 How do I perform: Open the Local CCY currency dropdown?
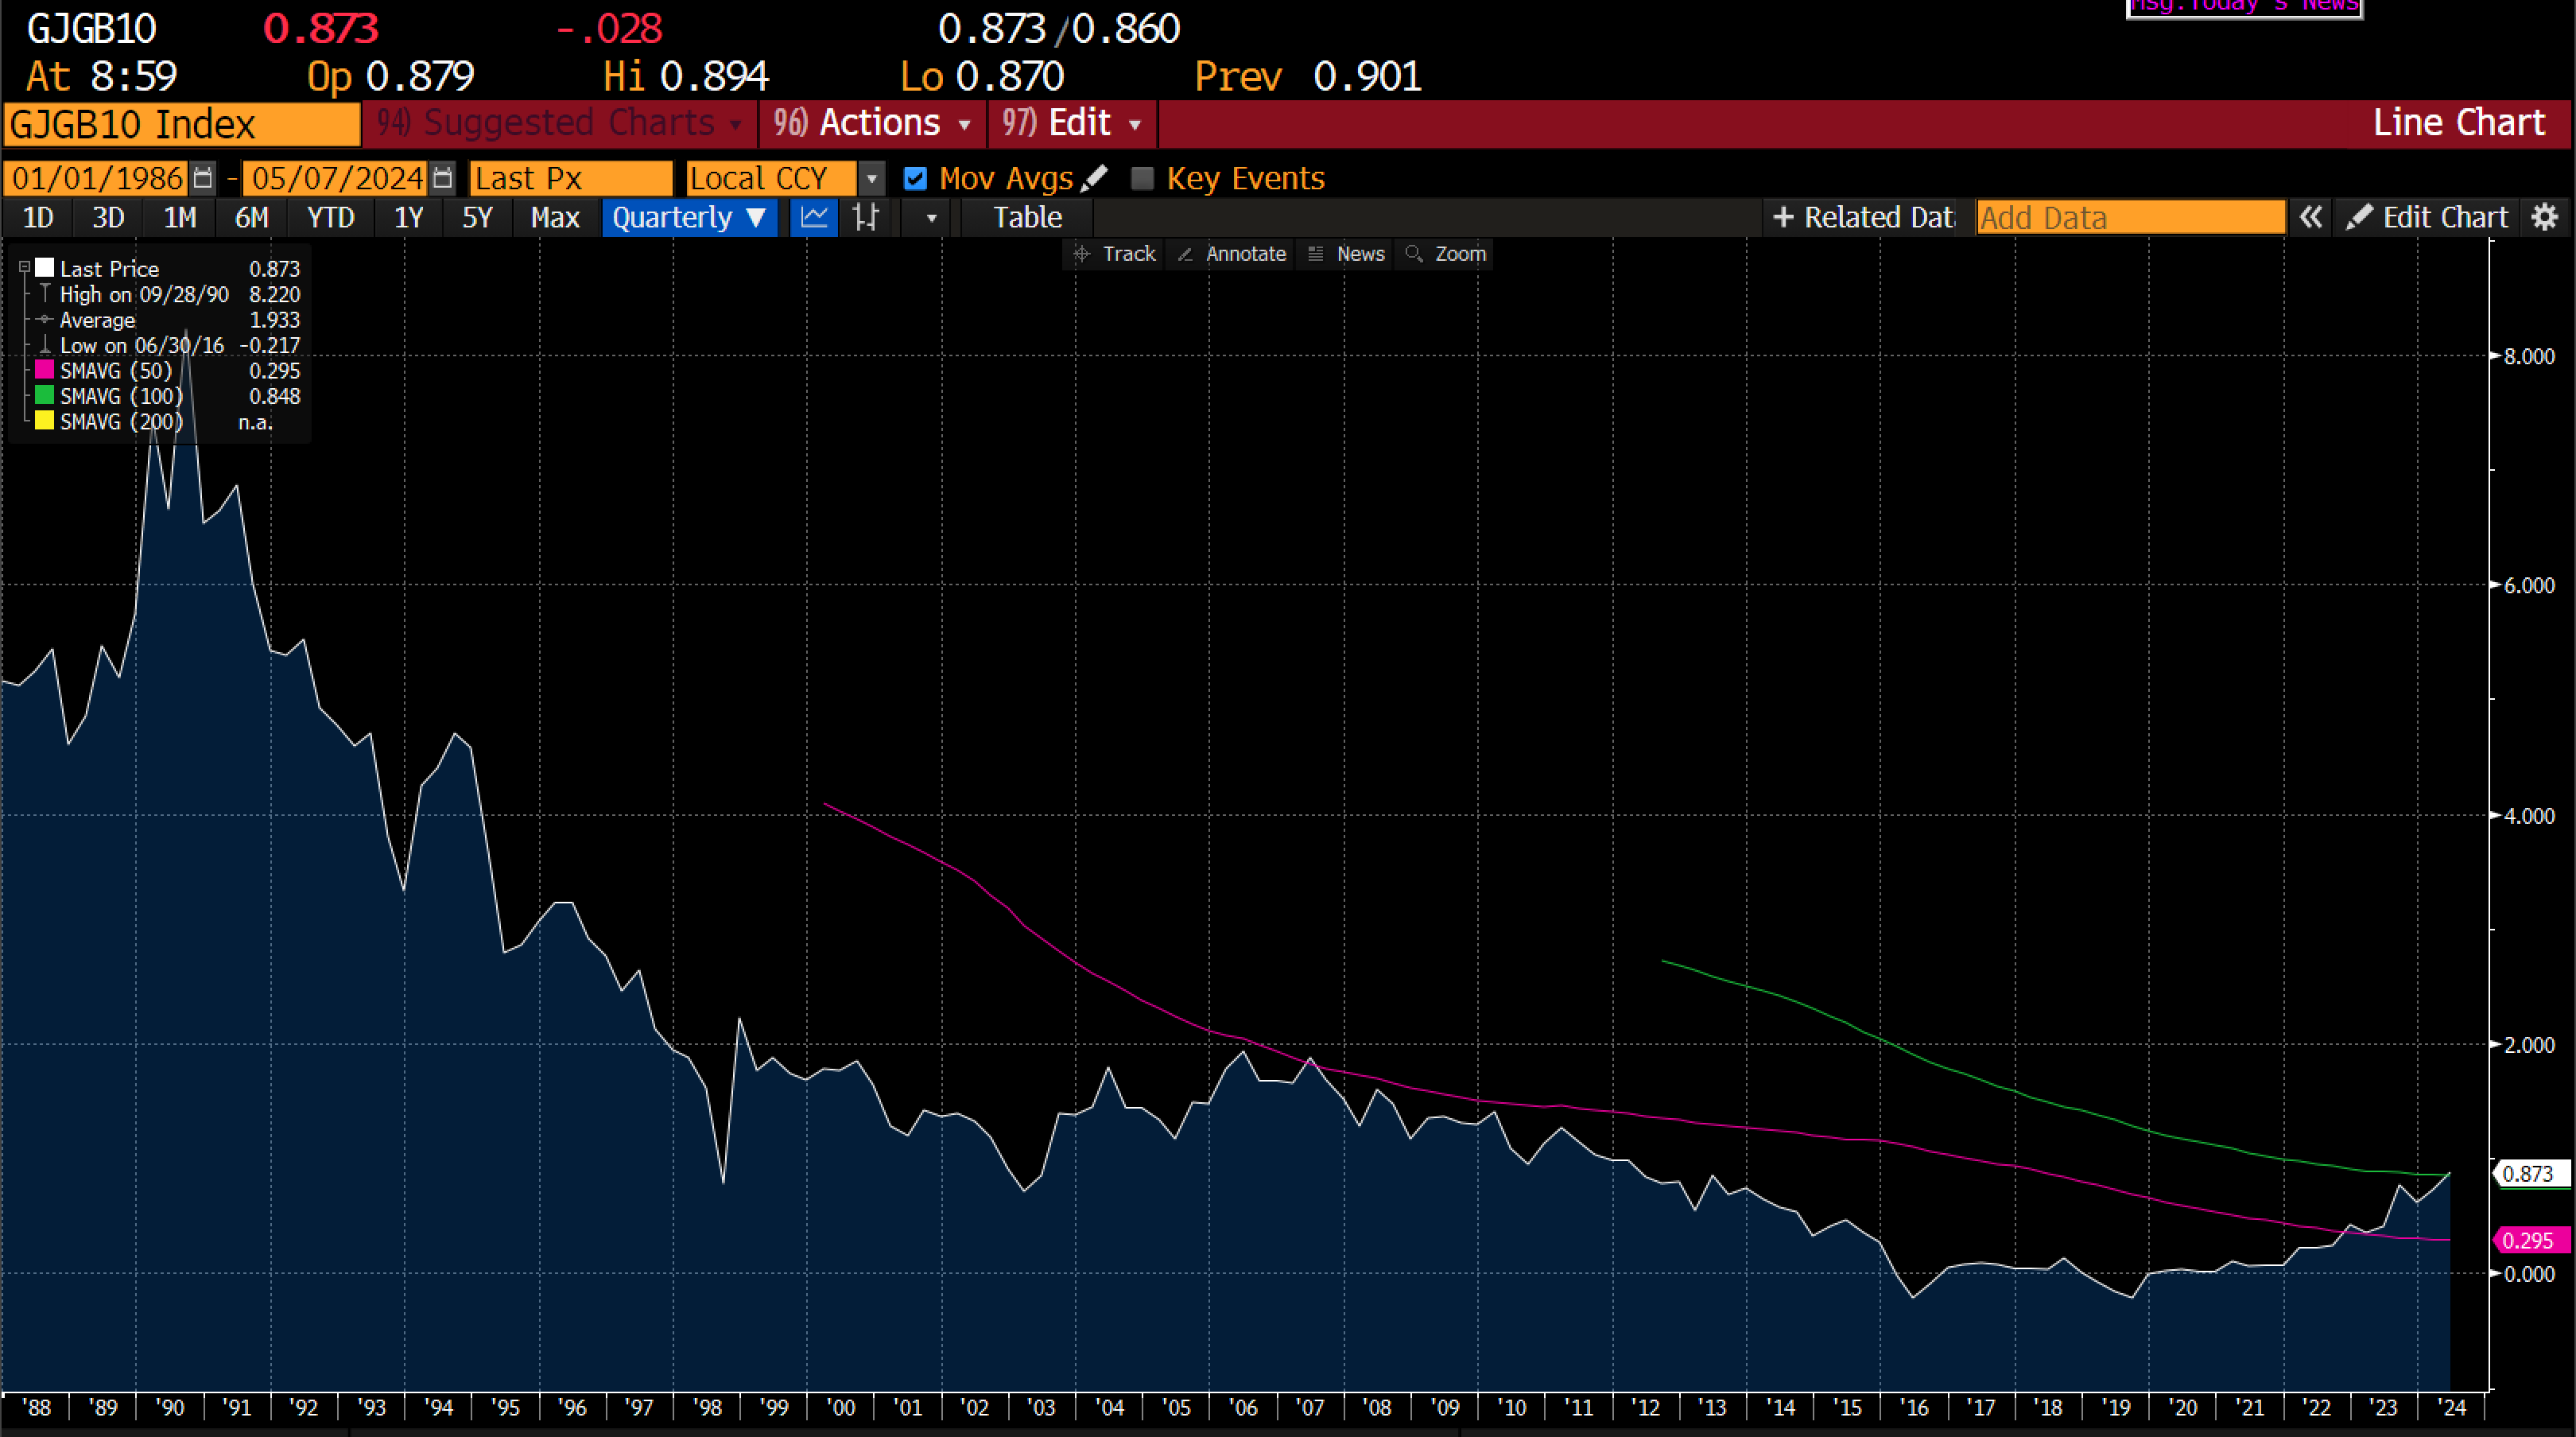coord(871,179)
